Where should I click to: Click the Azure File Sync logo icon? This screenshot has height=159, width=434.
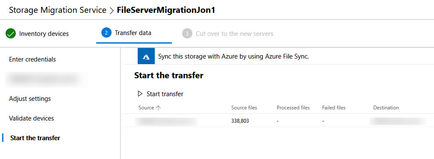pos(146,56)
